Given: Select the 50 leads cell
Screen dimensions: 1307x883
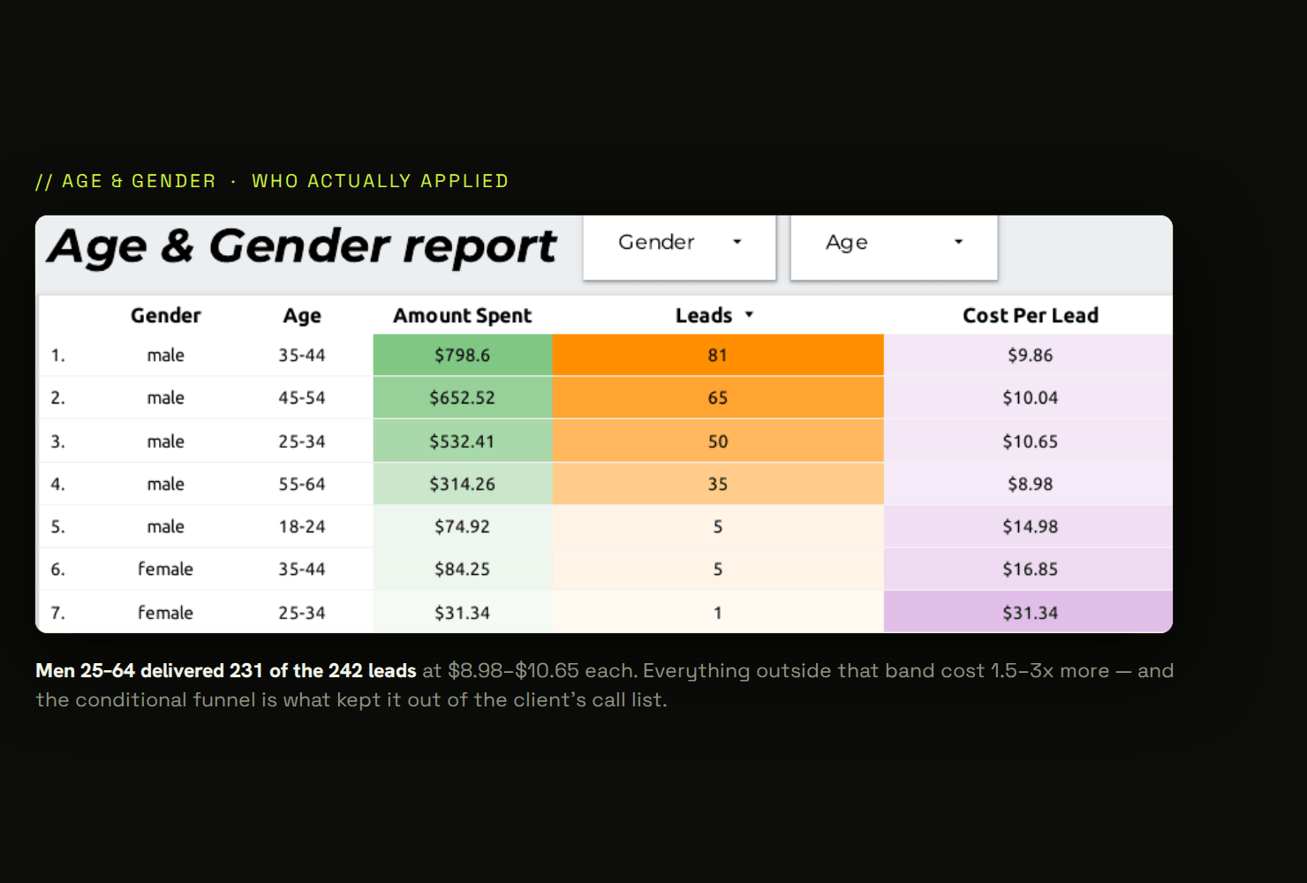Looking at the screenshot, I should coord(718,441).
